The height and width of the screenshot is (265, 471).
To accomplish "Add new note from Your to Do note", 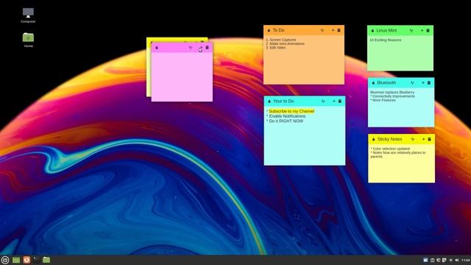I will click(x=334, y=102).
